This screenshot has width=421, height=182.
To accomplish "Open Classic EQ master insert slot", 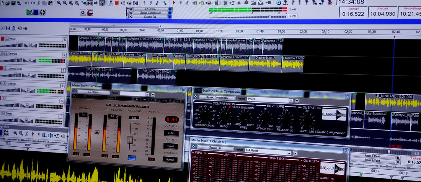I will 150,17.
